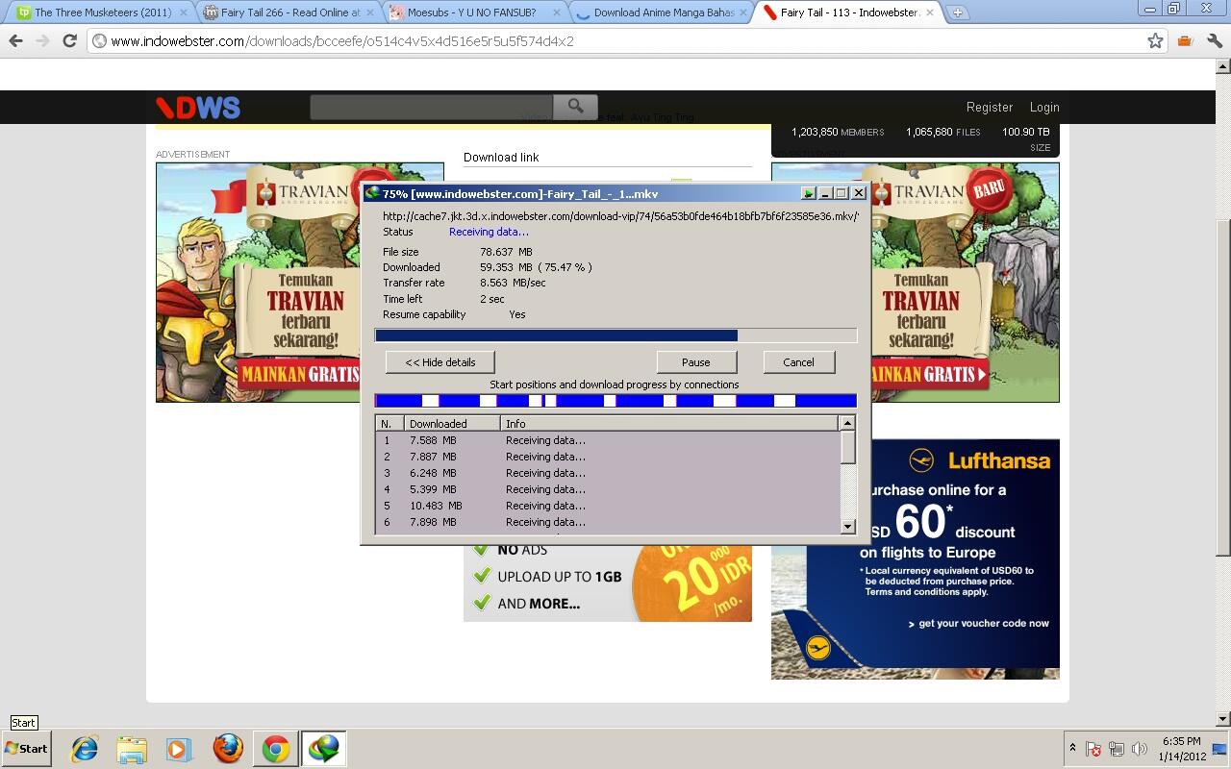Select connection 5 row with 10.483 MB
The image size is (1231, 769).
click(x=608, y=506)
